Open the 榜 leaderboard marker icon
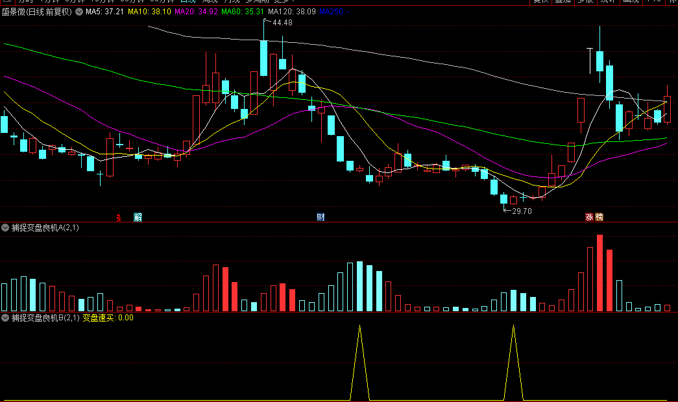 [599, 217]
